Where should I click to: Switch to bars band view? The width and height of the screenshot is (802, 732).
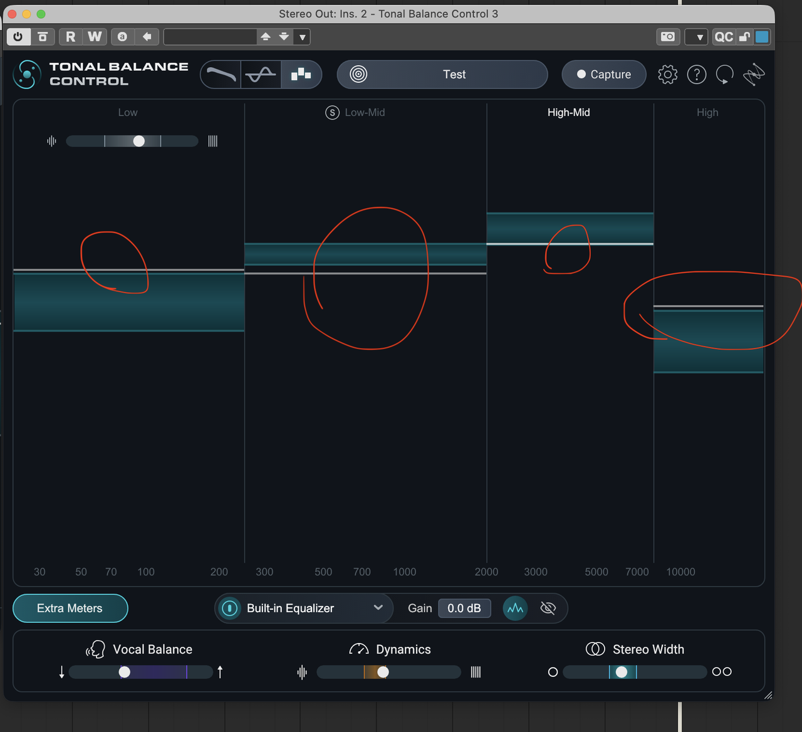coord(301,75)
